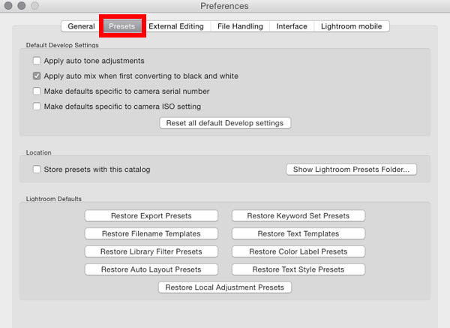Click Restore Color Label Presets
This screenshot has height=328, width=450.
[x=298, y=251]
